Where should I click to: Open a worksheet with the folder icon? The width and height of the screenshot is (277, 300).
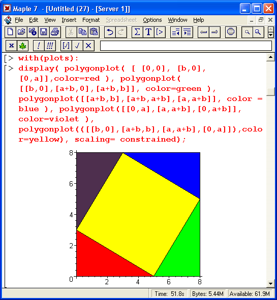pos(21,32)
